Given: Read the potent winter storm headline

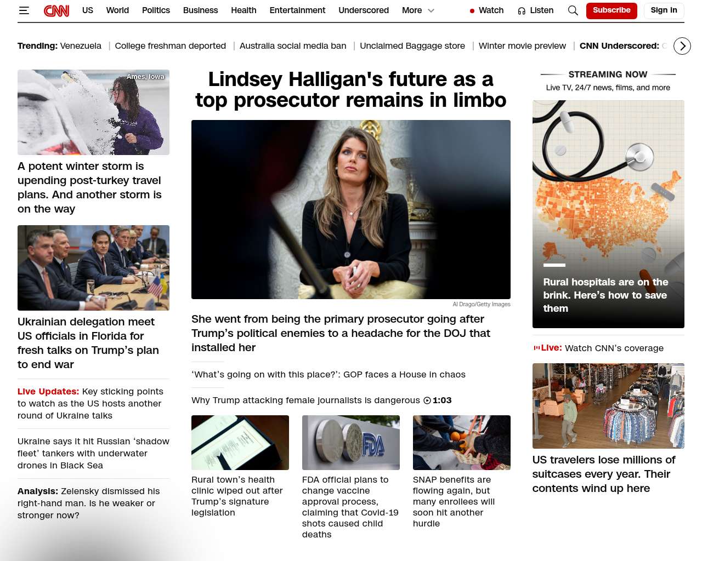Looking at the screenshot, I should pyautogui.click(x=90, y=187).
